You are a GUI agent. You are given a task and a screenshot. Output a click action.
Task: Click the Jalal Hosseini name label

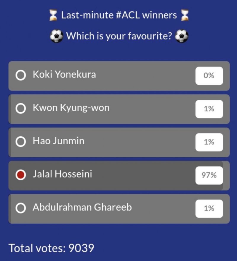62,174
